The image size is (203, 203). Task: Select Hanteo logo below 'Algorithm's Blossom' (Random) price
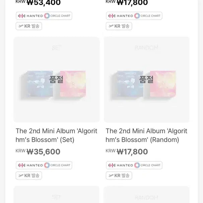point(120,165)
